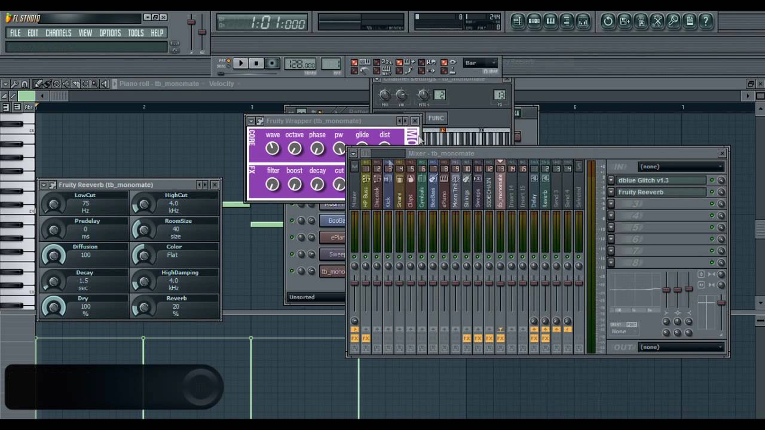The width and height of the screenshot is (765, 430).
Task: Open the project info icon
Action: (689, 21)
